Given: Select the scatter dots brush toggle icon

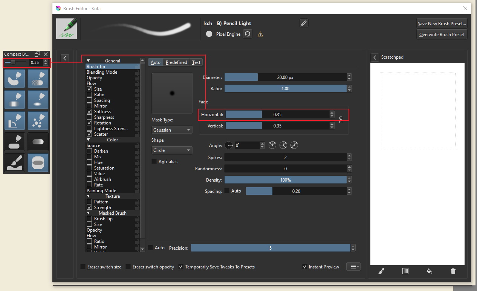Looking at the screenshot, I should pos(38,120).
